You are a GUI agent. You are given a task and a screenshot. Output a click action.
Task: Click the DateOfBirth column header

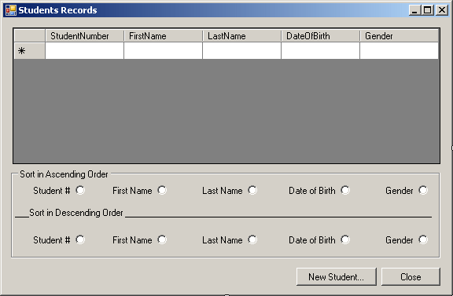click(320, 36)
